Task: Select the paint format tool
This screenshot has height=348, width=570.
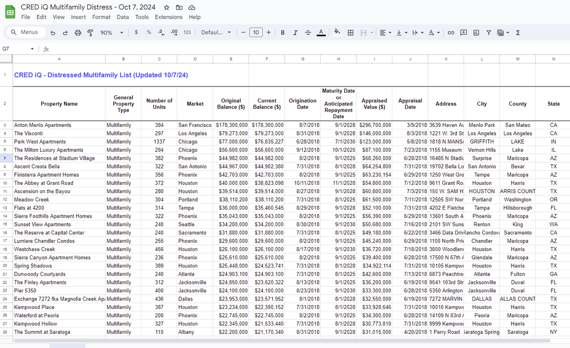Action: 89,32
